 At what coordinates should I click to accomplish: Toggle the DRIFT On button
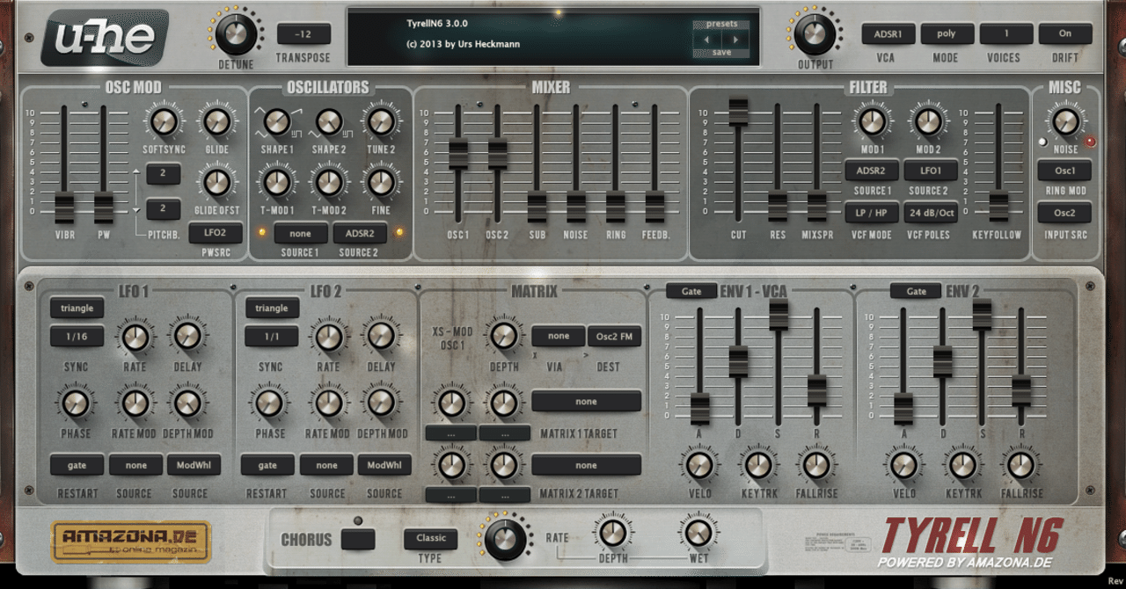click(x=1065, y=34)
